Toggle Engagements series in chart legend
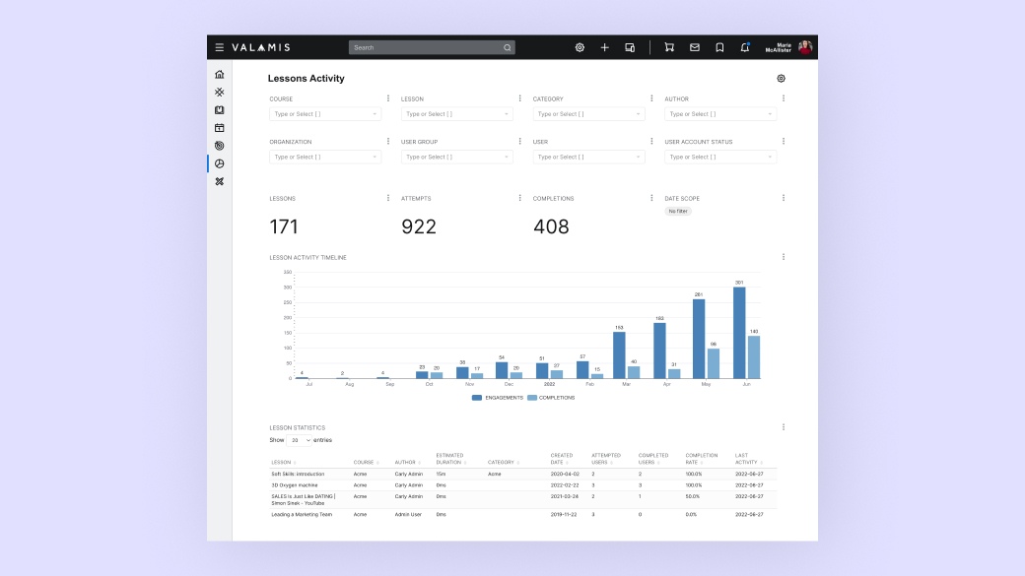1025x576 pixels. pyautogui.click(x=498, y=398)
